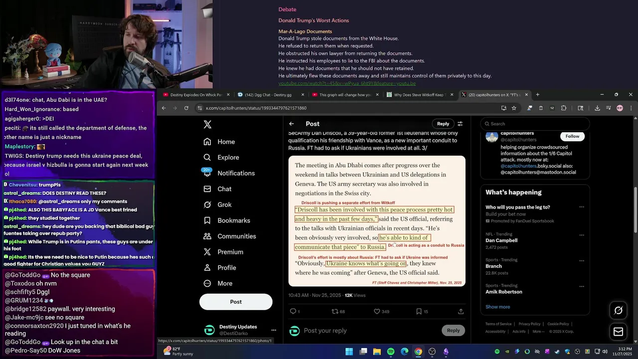Viewport: 638px width, 359px height.
Task: Open File Explorer from taskbar
Action: [377, 352]
